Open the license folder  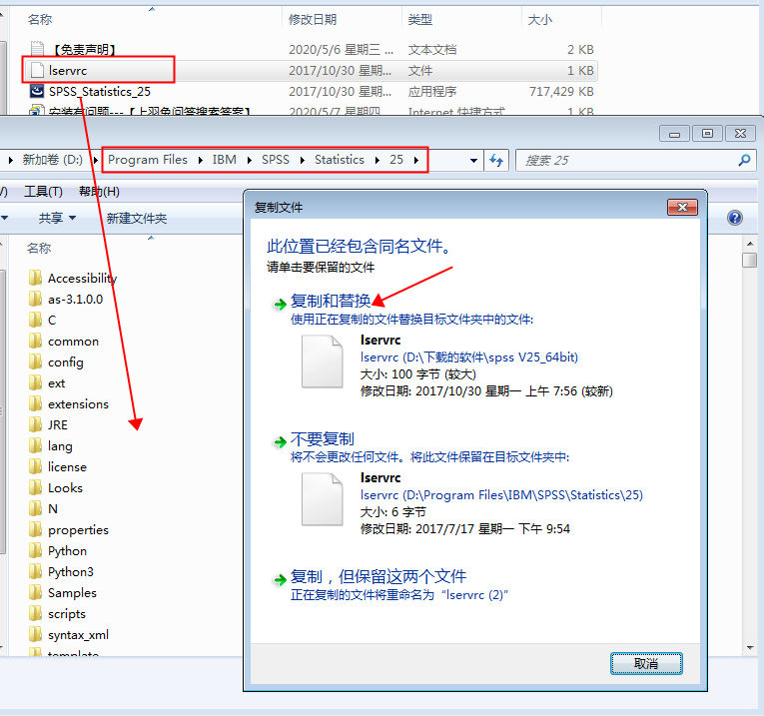[x=58, y=466]
